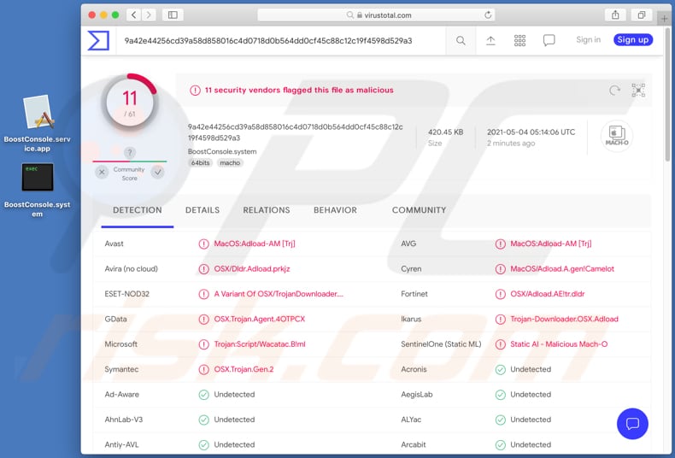Click OSX.Trojan.Gen.2 detection text
675x458 pixels.
(244, 369)
